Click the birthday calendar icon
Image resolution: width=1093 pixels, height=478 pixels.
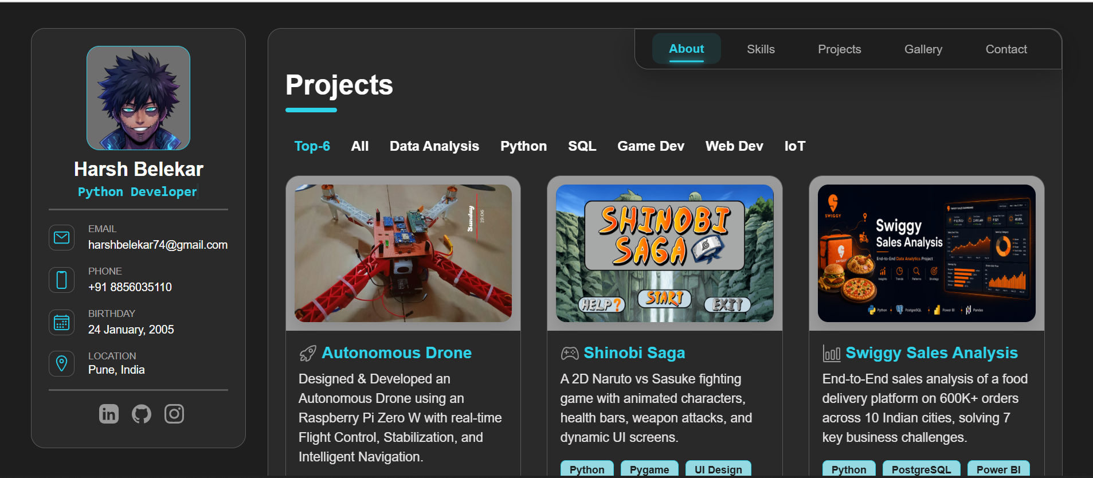pyautogui.click(x=62, y=322)
